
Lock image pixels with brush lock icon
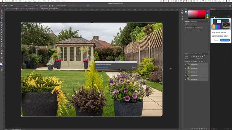pyautogui.click(x=190, y=61)
